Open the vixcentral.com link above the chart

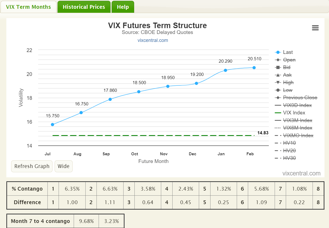[153, 40]
